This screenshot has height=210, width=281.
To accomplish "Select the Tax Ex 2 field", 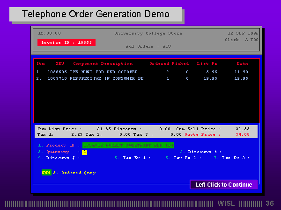I will pos(186,158).
